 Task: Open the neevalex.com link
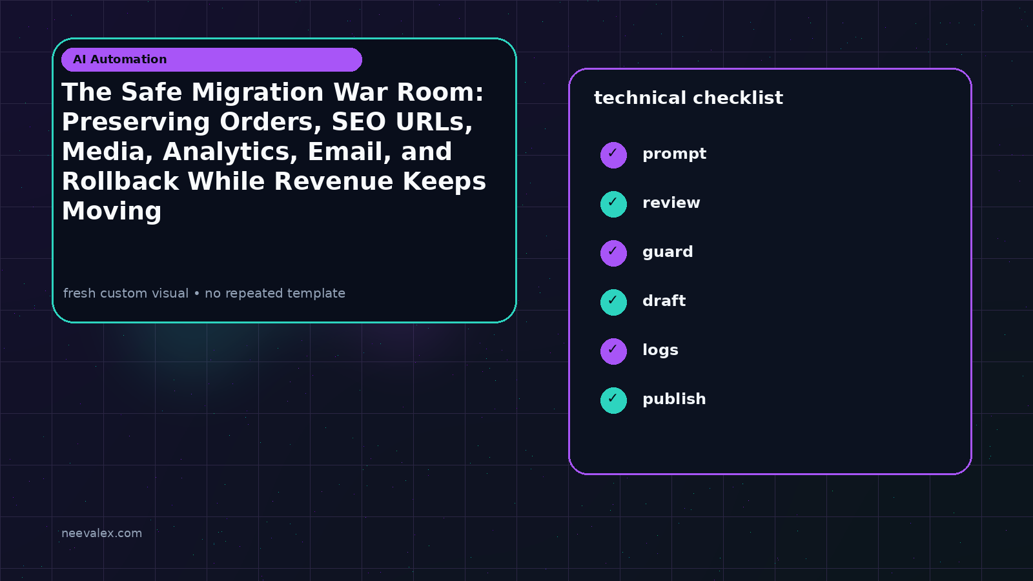click(101, 533)
